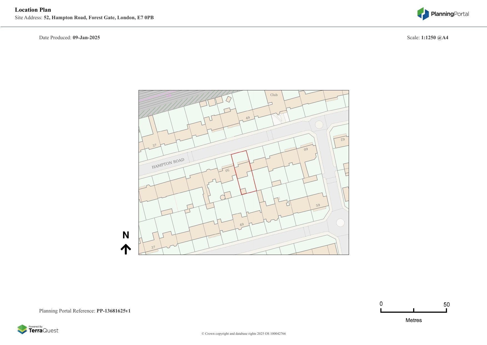Click house number 62 on the map
This screenshot has width=487, height=345.
tap(343, 140)
